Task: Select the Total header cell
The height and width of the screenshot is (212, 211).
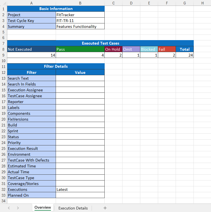Action: 185,49
